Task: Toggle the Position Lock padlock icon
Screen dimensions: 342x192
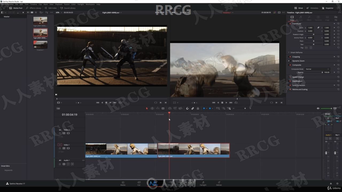Action: 198,108
